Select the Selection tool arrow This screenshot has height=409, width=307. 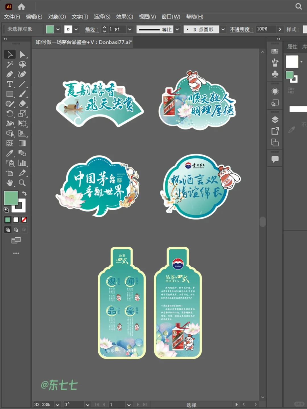pos(10,54)
